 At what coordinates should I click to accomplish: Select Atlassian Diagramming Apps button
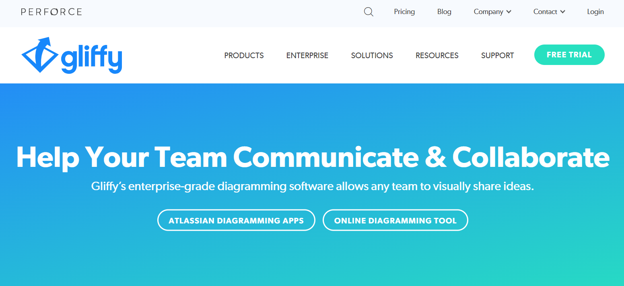pos(236,220)
